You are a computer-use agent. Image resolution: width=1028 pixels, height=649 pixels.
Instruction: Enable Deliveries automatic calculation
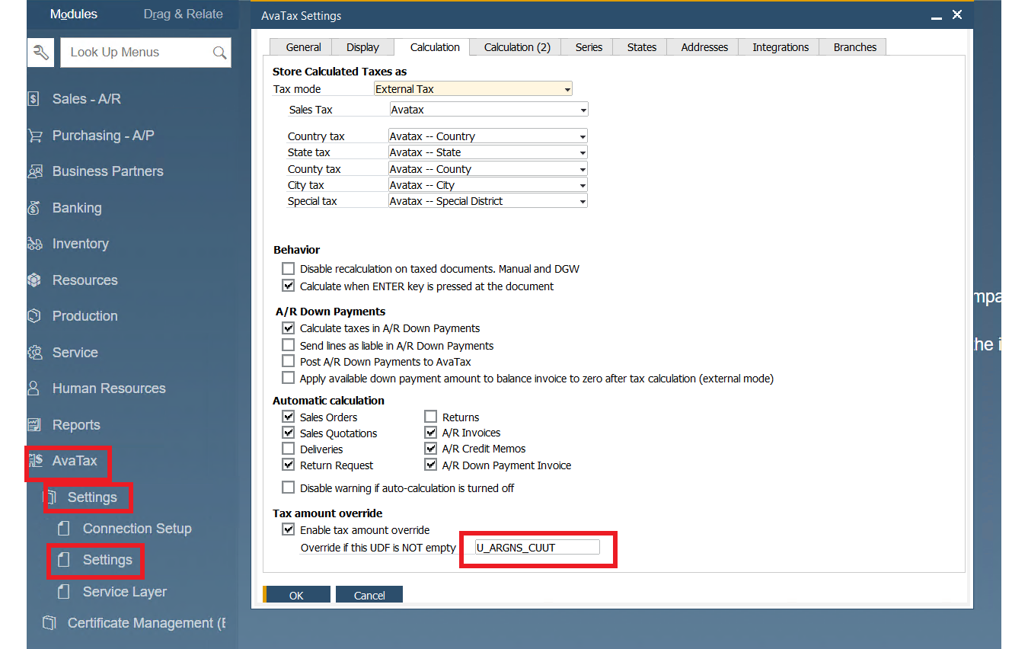[x=288, y=449]
